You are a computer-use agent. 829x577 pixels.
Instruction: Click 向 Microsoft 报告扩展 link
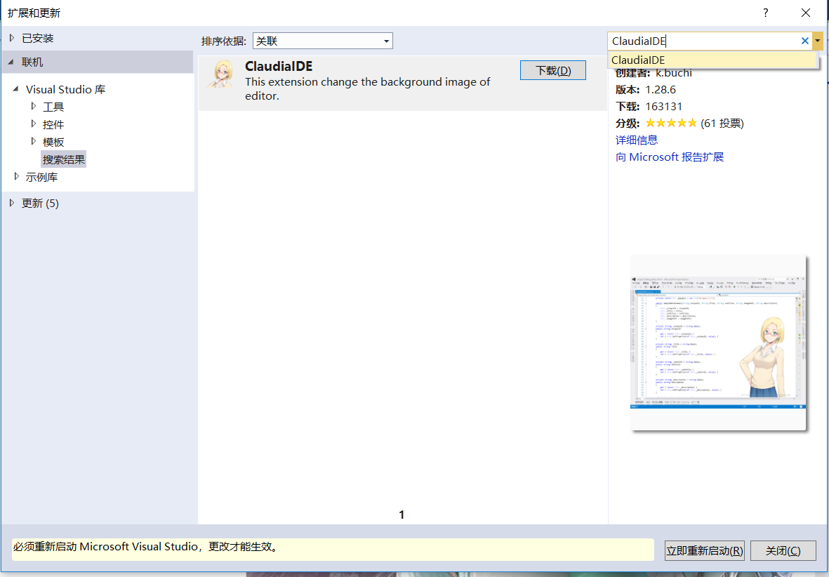670,157
